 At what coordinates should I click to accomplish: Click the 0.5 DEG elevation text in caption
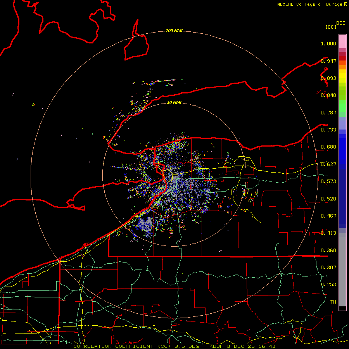pos(186,346)
